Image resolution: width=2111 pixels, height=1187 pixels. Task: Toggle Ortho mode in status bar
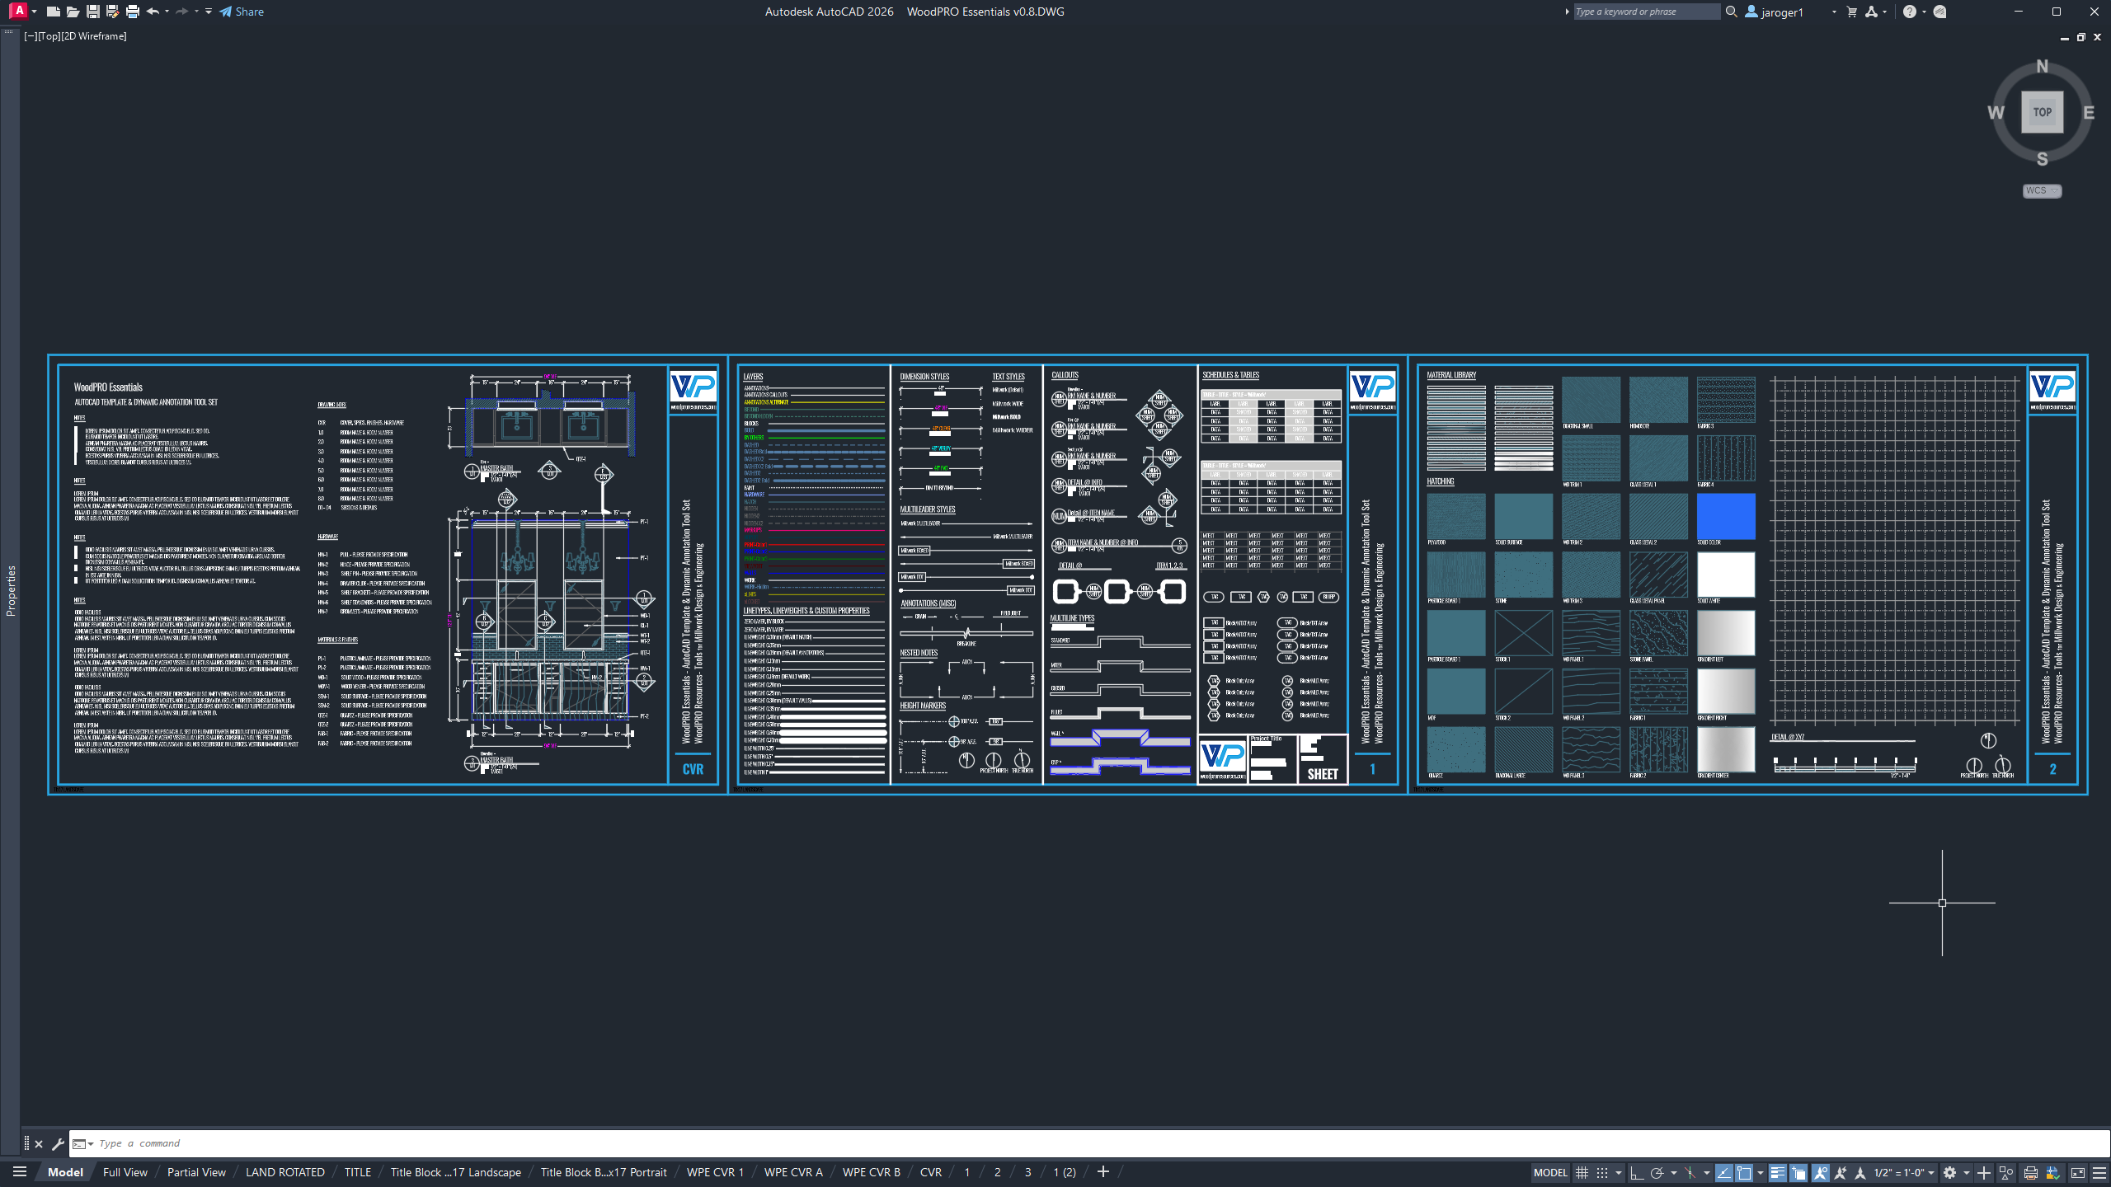pos(1637,1172)
